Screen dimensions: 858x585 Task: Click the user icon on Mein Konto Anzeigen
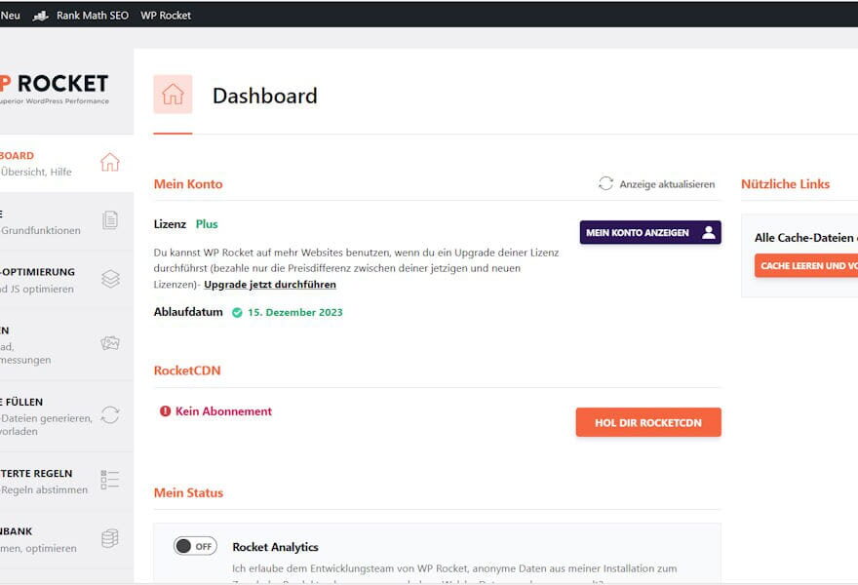[x=709, y=232]
